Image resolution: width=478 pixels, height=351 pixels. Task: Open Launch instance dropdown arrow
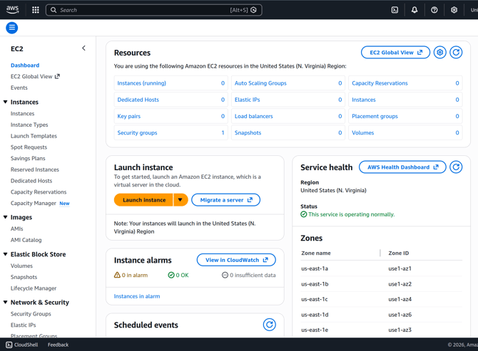point(181,200)
